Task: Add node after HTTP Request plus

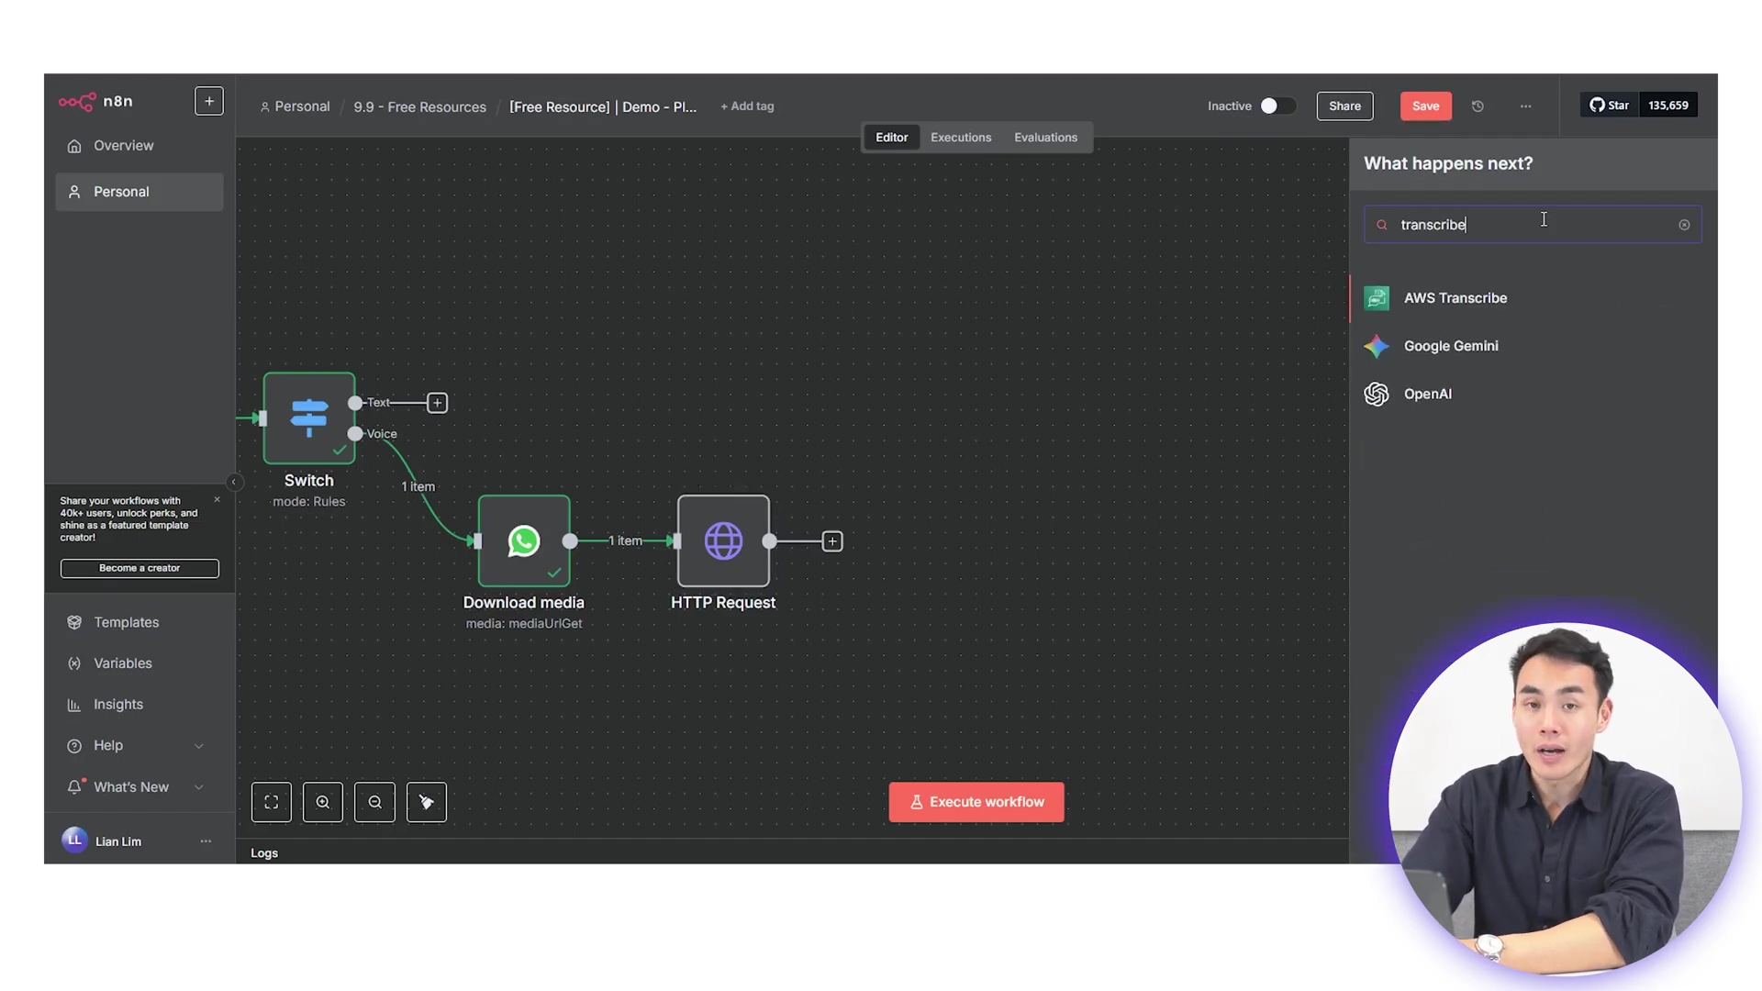Action: pos(832,541)
